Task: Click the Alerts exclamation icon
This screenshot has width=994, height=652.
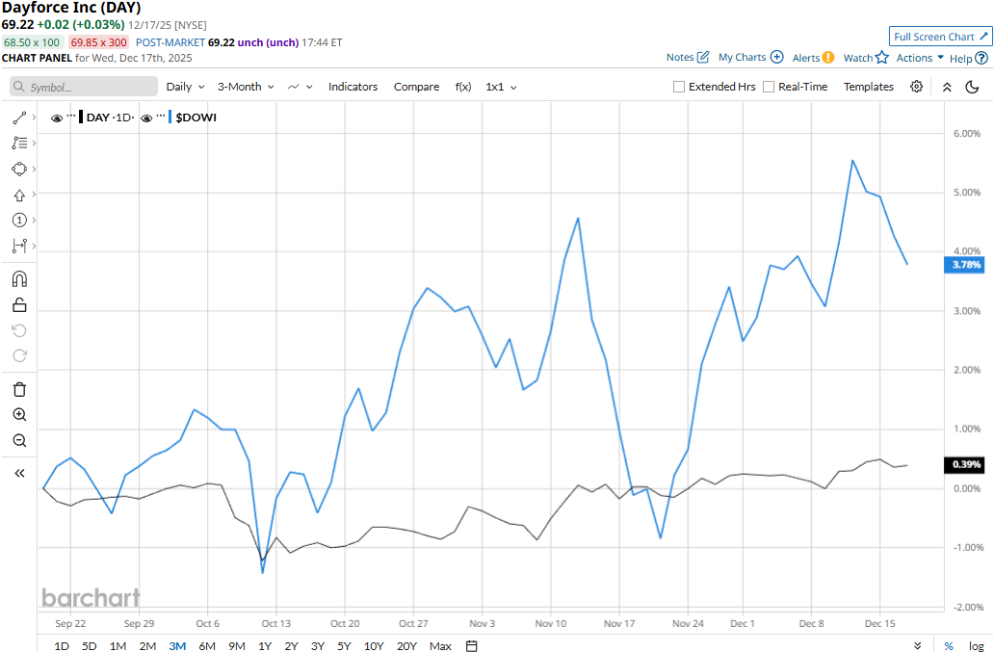Action: pos(828,58)
